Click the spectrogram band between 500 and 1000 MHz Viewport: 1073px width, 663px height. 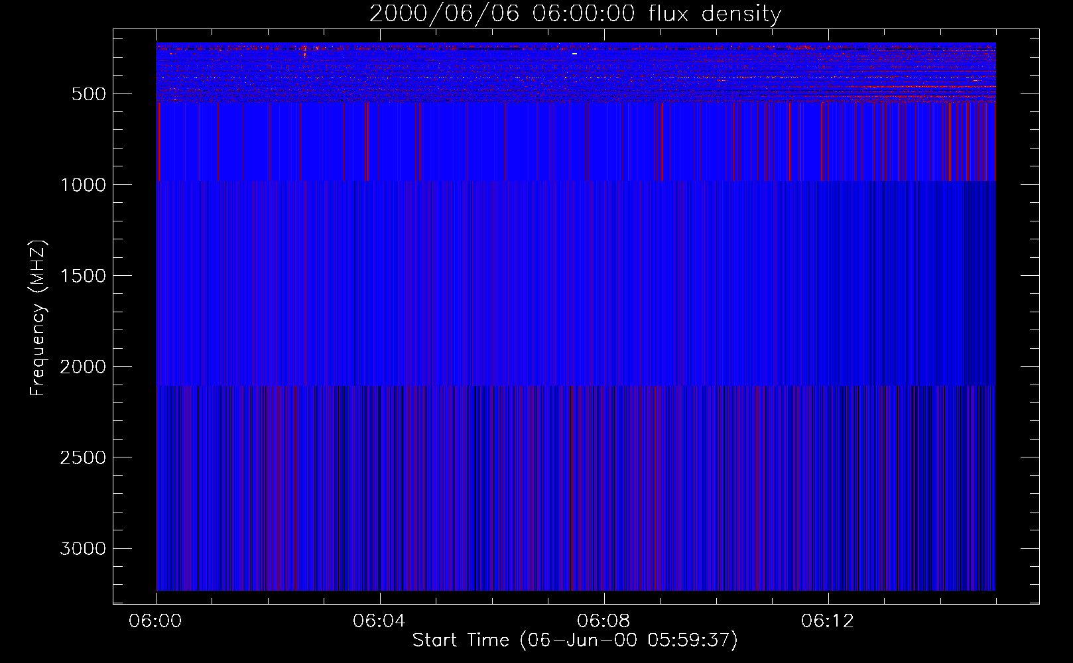point(576,141)
